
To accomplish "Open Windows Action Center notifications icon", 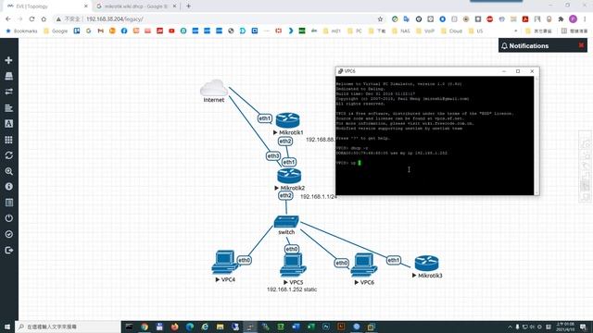I will (583, 327).
